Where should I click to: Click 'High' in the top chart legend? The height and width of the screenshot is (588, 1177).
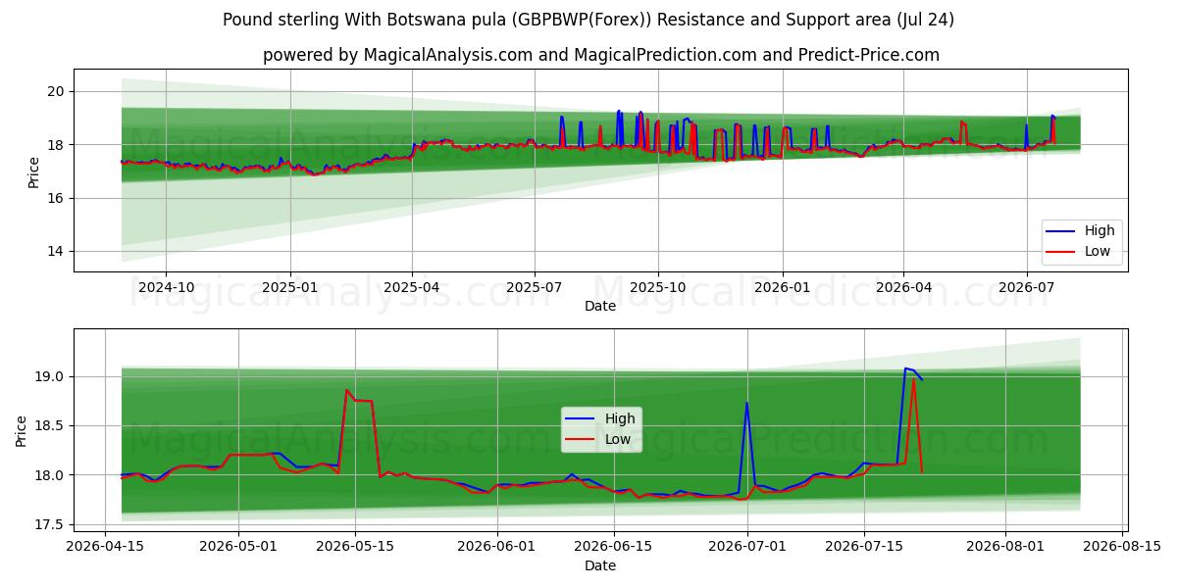pos(1099,231)
